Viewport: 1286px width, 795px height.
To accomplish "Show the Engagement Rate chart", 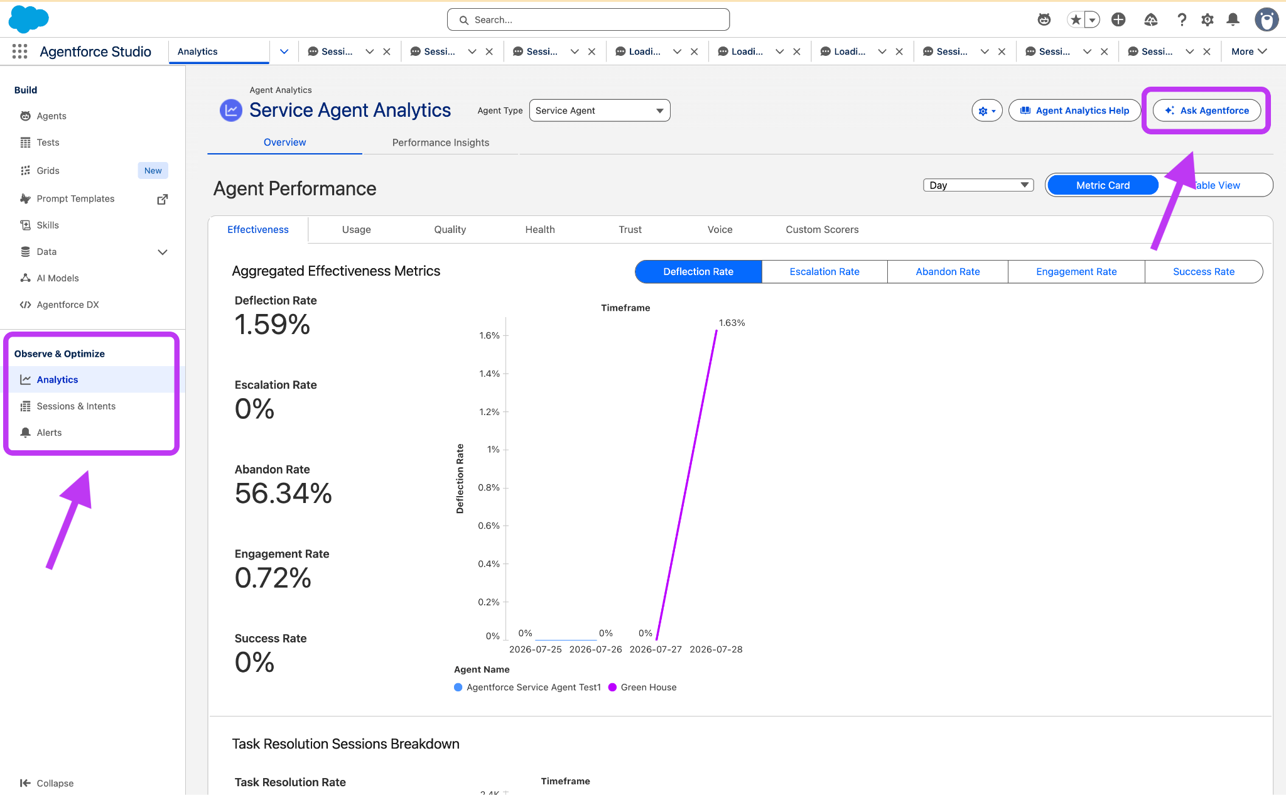I will (x=1076, y=272).
